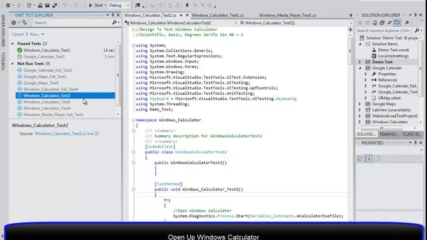Image resolution: width=427 pixels, height=240 pixels.
Task: Select UIMap.uitest in Solution Explorer
Action: (x=389, y=98)
